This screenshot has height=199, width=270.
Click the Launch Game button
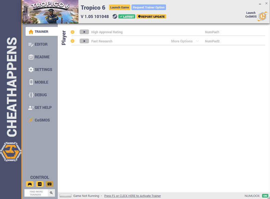tap(120, 7)
